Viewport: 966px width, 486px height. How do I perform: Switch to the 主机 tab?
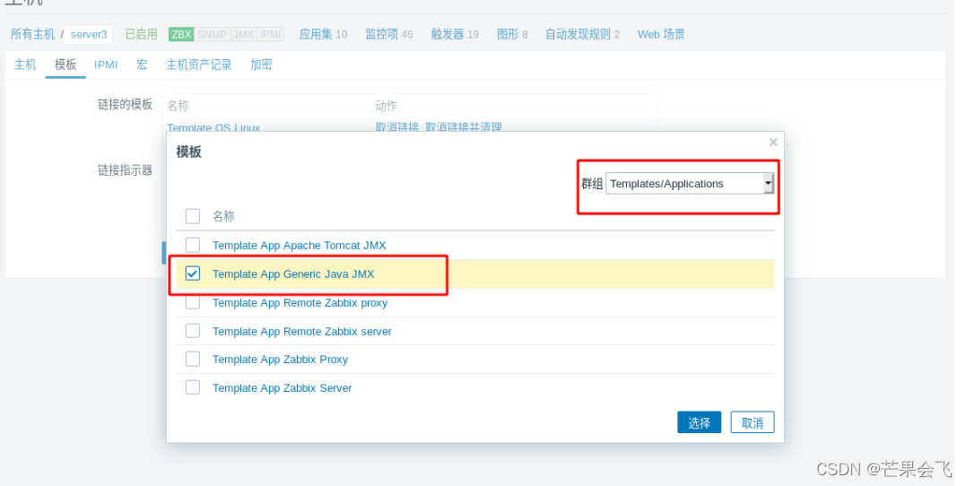(25, 65)
